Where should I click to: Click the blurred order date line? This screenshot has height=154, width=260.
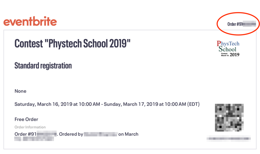[x=34, y=139]
